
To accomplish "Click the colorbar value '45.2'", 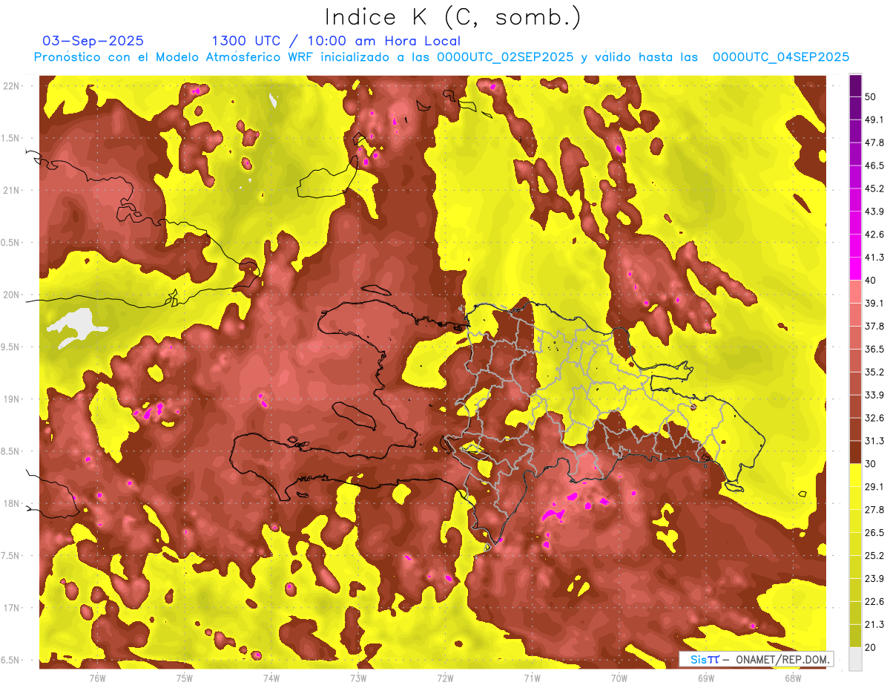I will point(874,189).
